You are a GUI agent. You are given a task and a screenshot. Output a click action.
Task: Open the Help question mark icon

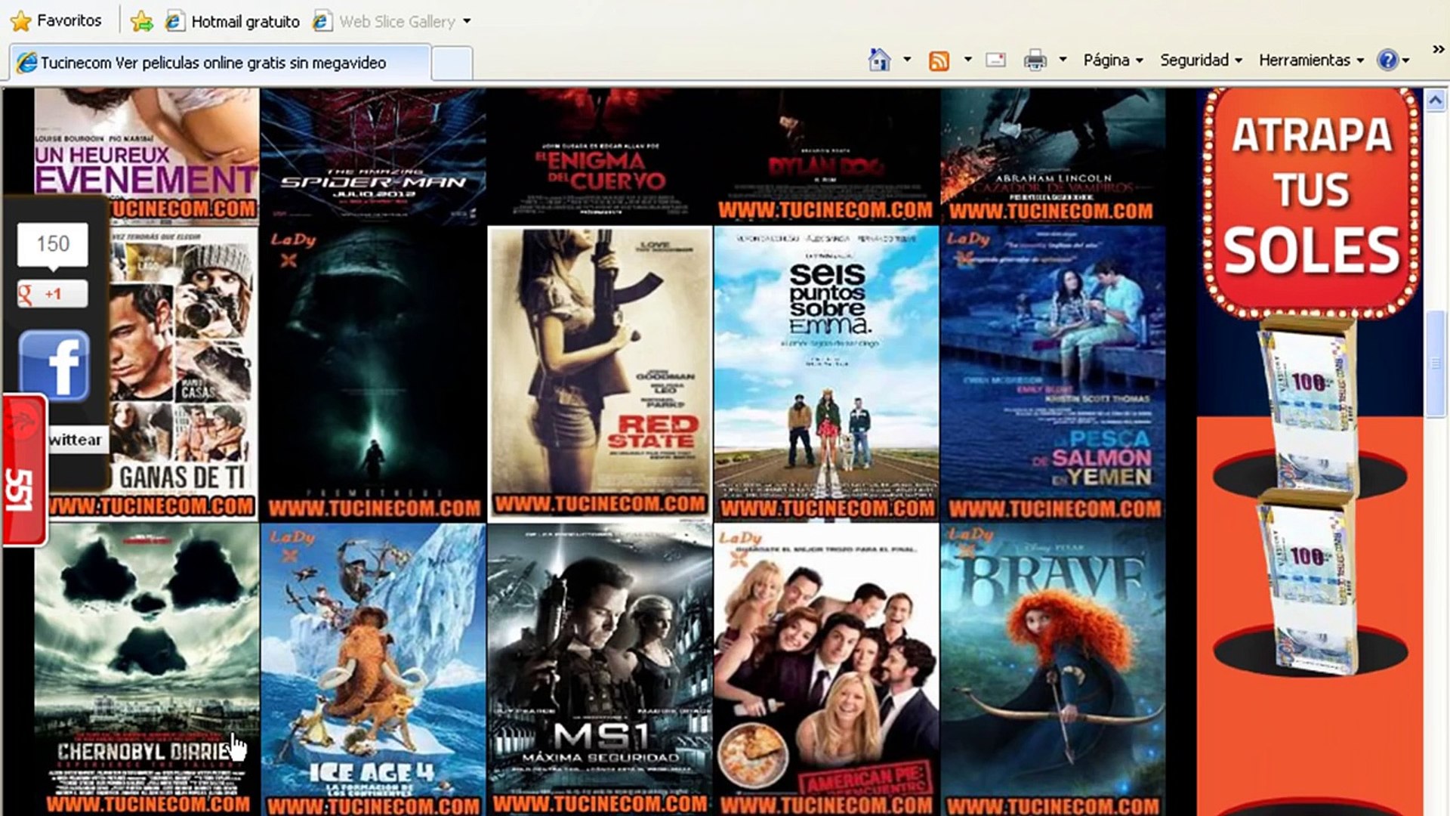pyautogui.click(x=1387, y=60)
